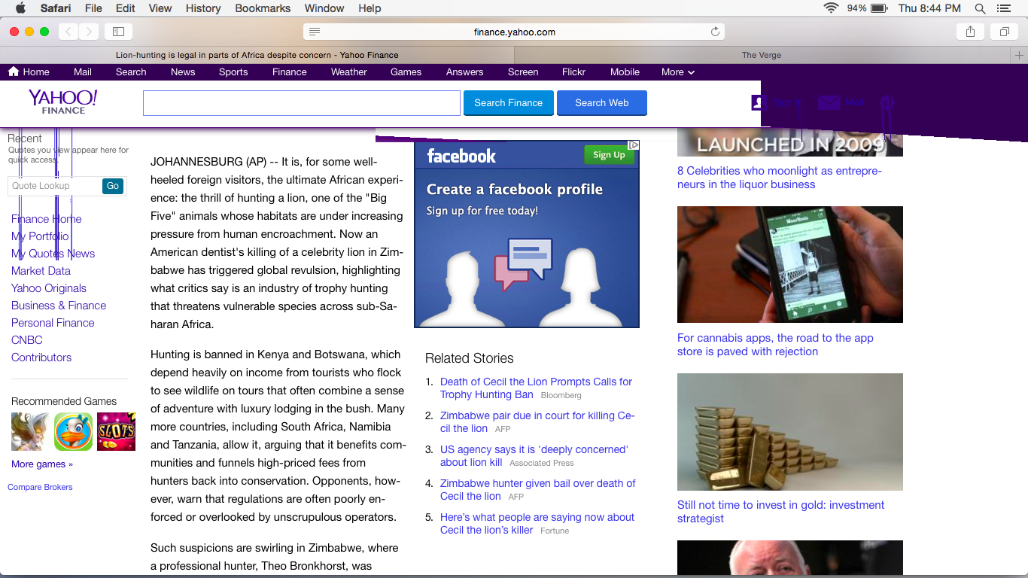Open 'Zimbabwe hunter given bail' story
This screenshot has width=1028, height=578.
tap(538, 489)
